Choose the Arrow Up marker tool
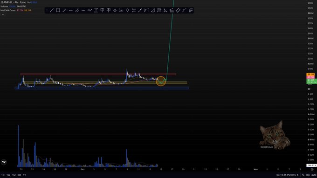Screen dimensions: 317x178 point(115,10)
